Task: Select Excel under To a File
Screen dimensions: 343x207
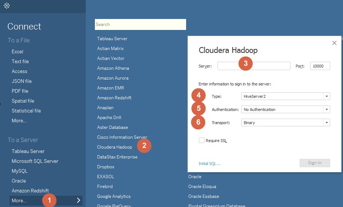Action: click(18, 51)
